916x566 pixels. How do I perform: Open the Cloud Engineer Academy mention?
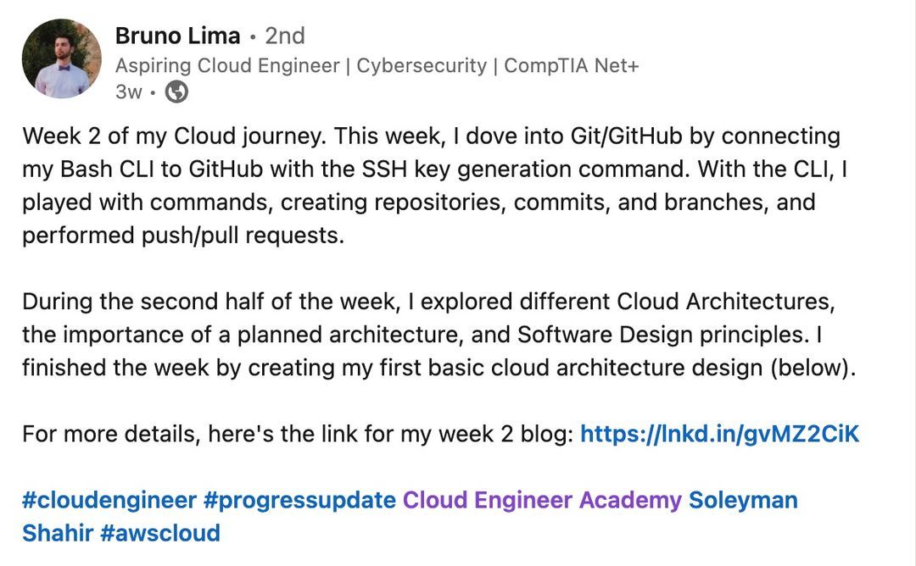pyautogui.click(x=542, y=501)
